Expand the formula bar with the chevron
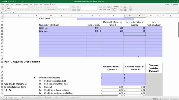Screen dimensions: 179x100 (x=178, y=12)
